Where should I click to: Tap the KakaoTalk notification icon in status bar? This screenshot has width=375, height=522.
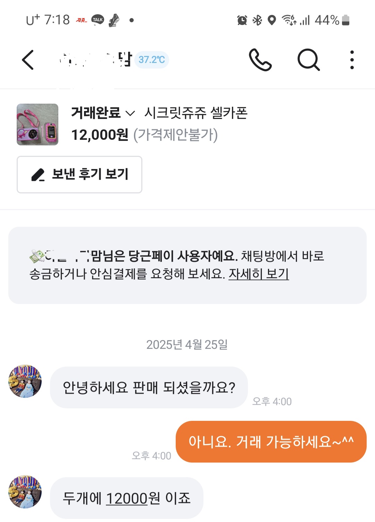[98, 20]
